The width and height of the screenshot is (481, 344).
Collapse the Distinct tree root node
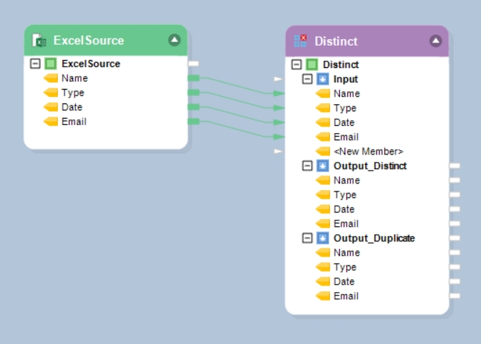[296, 64]
